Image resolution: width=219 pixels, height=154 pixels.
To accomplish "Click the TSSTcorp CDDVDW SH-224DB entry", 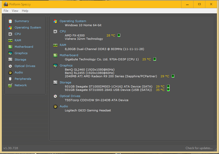I will pos(97,100).
